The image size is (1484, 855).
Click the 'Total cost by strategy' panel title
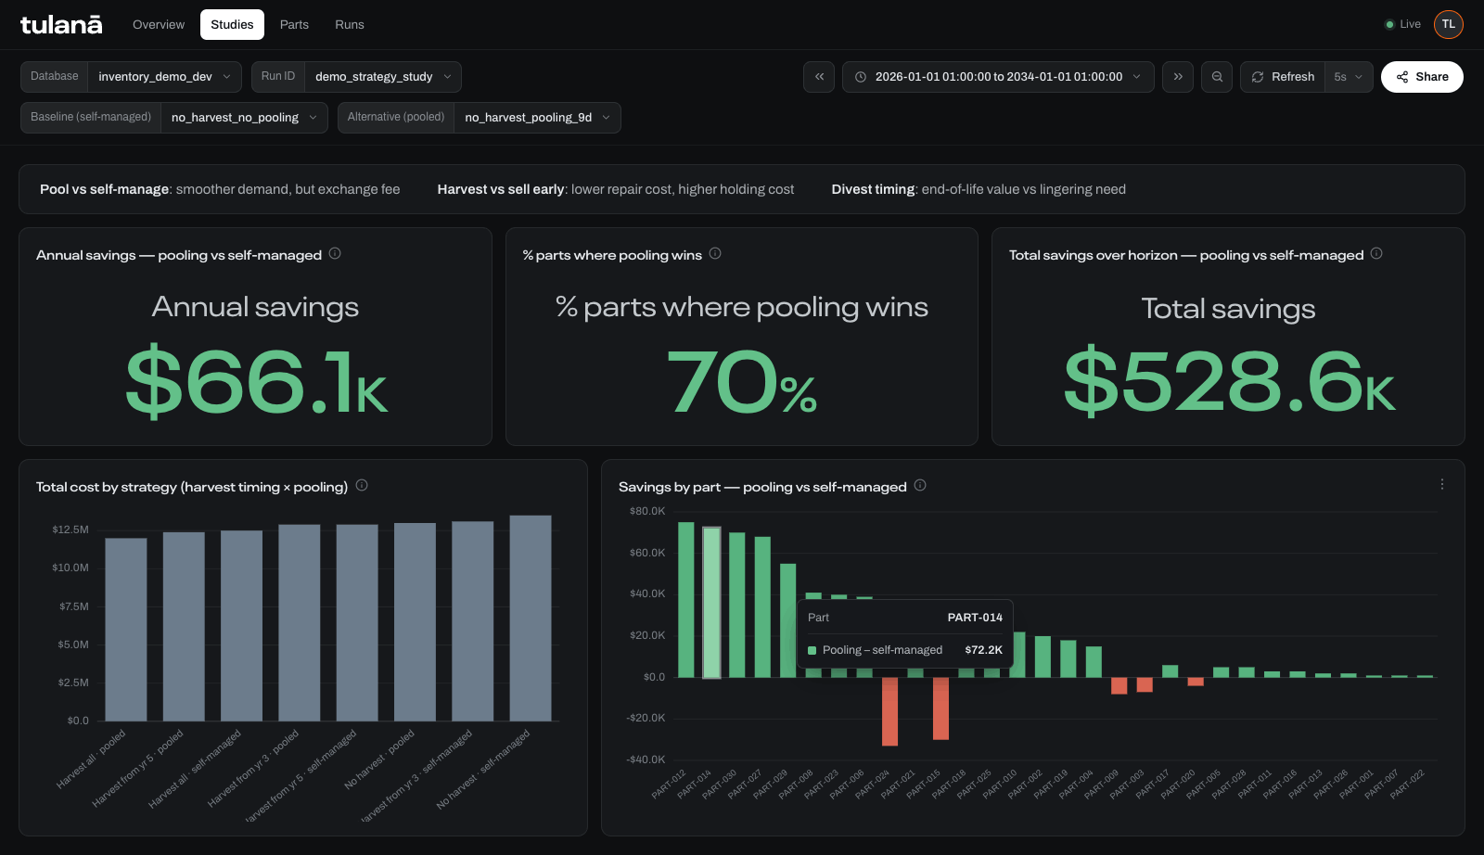(192, 487)
